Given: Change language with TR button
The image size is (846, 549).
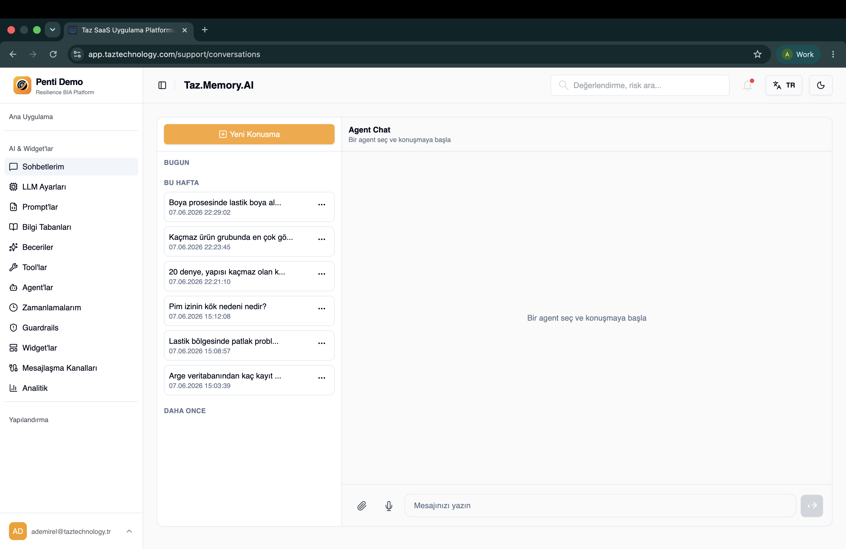Looking at the screenshot, I should [x=784, y=85].
